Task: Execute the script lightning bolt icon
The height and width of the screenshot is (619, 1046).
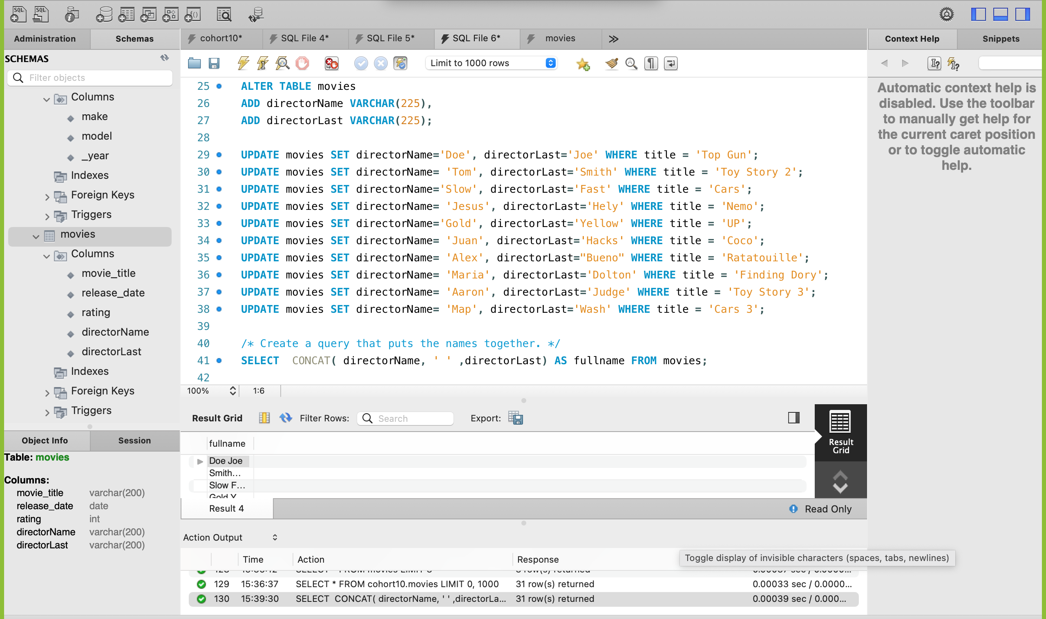Action: pyautogui.click(x=243, y=63)
